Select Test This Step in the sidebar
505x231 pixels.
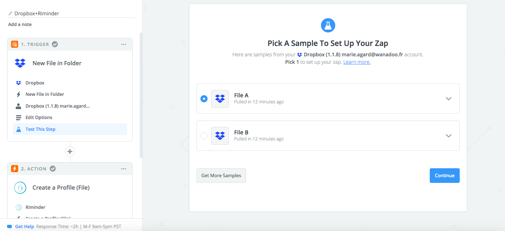click(x=70, y=129)
